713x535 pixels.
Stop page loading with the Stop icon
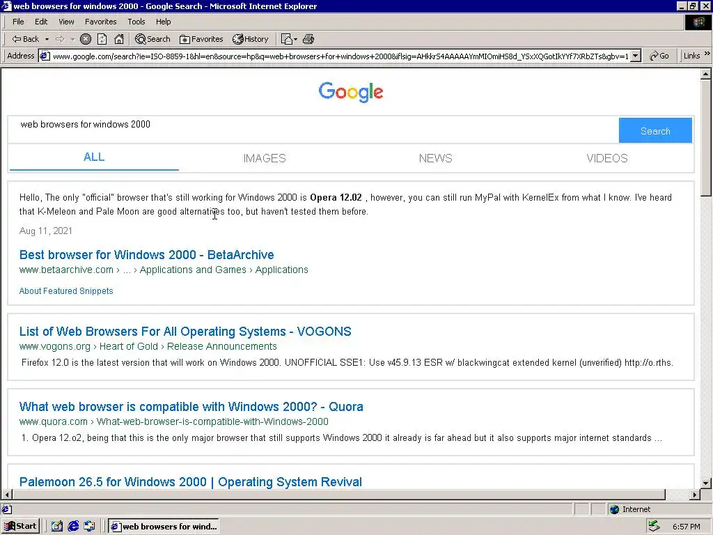pyautogui.click(x=86, y=39)
